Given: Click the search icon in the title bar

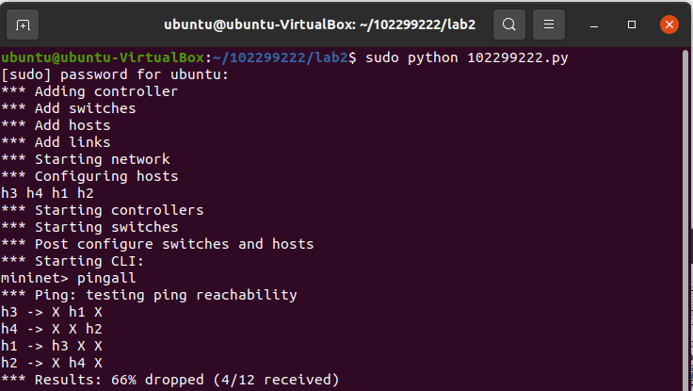Looking at the screenshot, I should tap(508, 24).
